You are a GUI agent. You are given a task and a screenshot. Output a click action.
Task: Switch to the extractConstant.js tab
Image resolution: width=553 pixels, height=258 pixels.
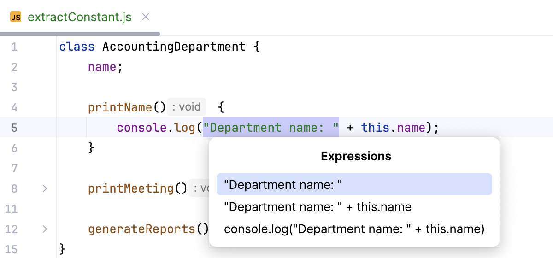coord(79,18)
